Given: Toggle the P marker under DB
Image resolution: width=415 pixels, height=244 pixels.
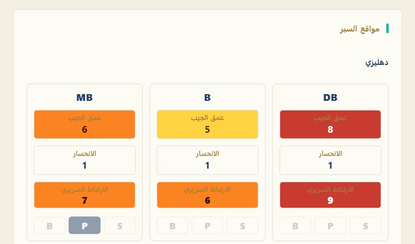Looking at the screenshot, I should tap(330, 225).
